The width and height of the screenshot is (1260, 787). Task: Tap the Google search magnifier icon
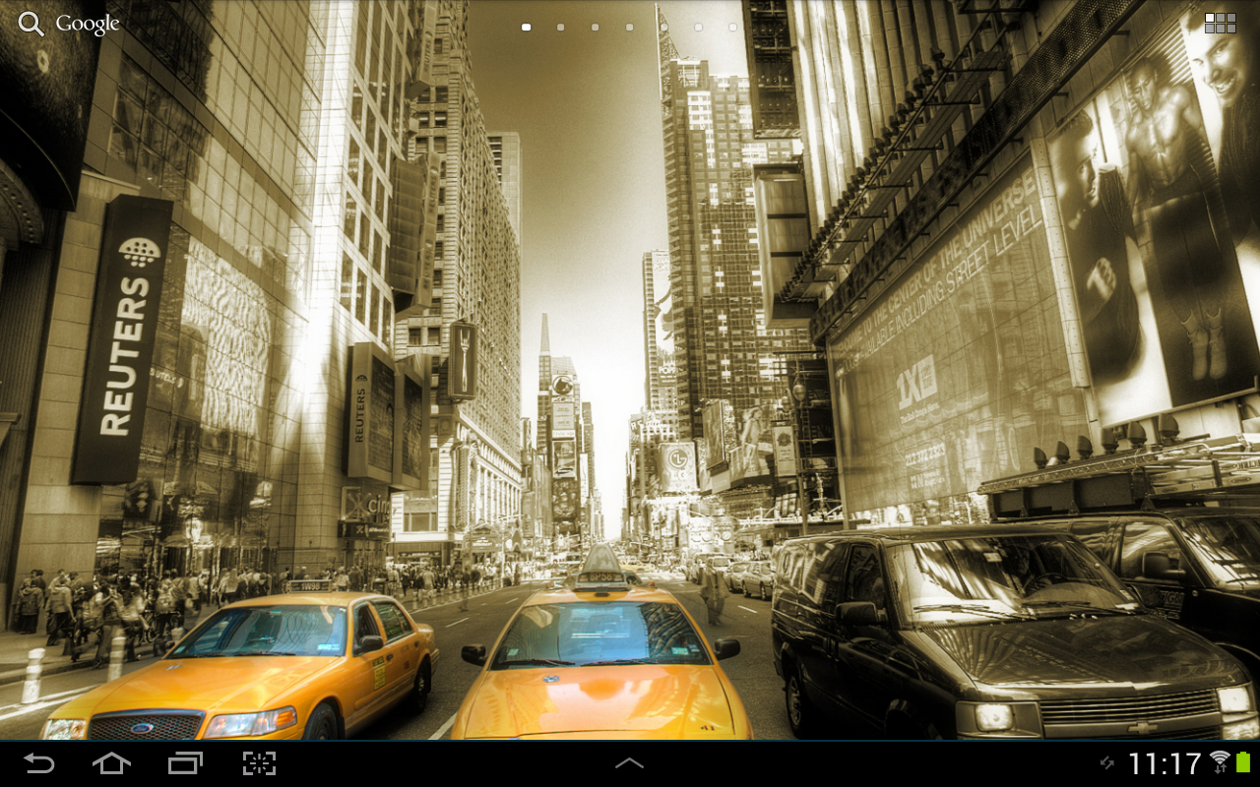pyautogui.click(x=31, y=24)
